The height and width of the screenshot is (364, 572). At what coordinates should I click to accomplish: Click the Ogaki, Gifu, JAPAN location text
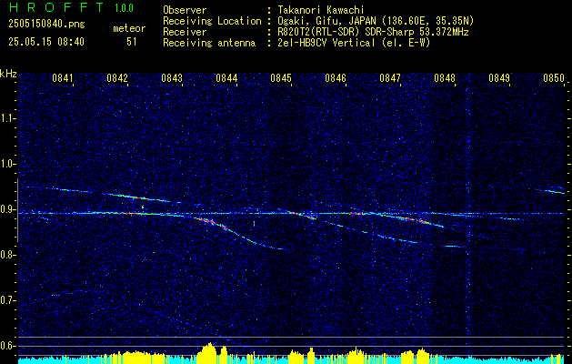[x=376, y=21]
